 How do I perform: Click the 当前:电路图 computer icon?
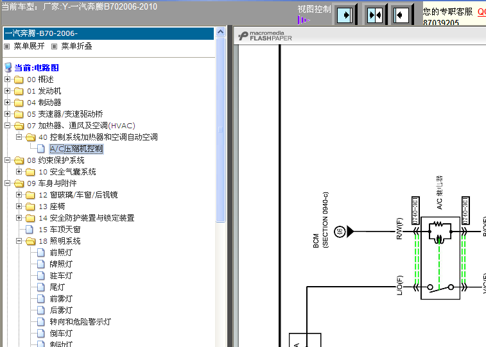8,67
